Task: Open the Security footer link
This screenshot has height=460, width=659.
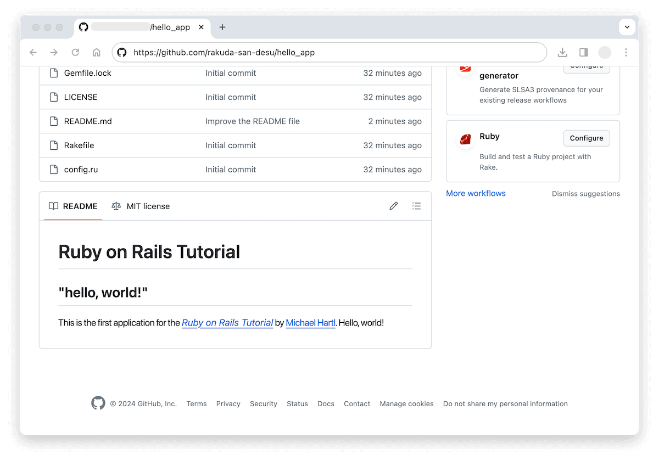Action: [x=264, y=403]
